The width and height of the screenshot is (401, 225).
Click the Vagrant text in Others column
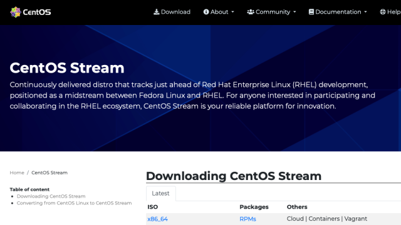pyautogui.click(x=355, y=219)
